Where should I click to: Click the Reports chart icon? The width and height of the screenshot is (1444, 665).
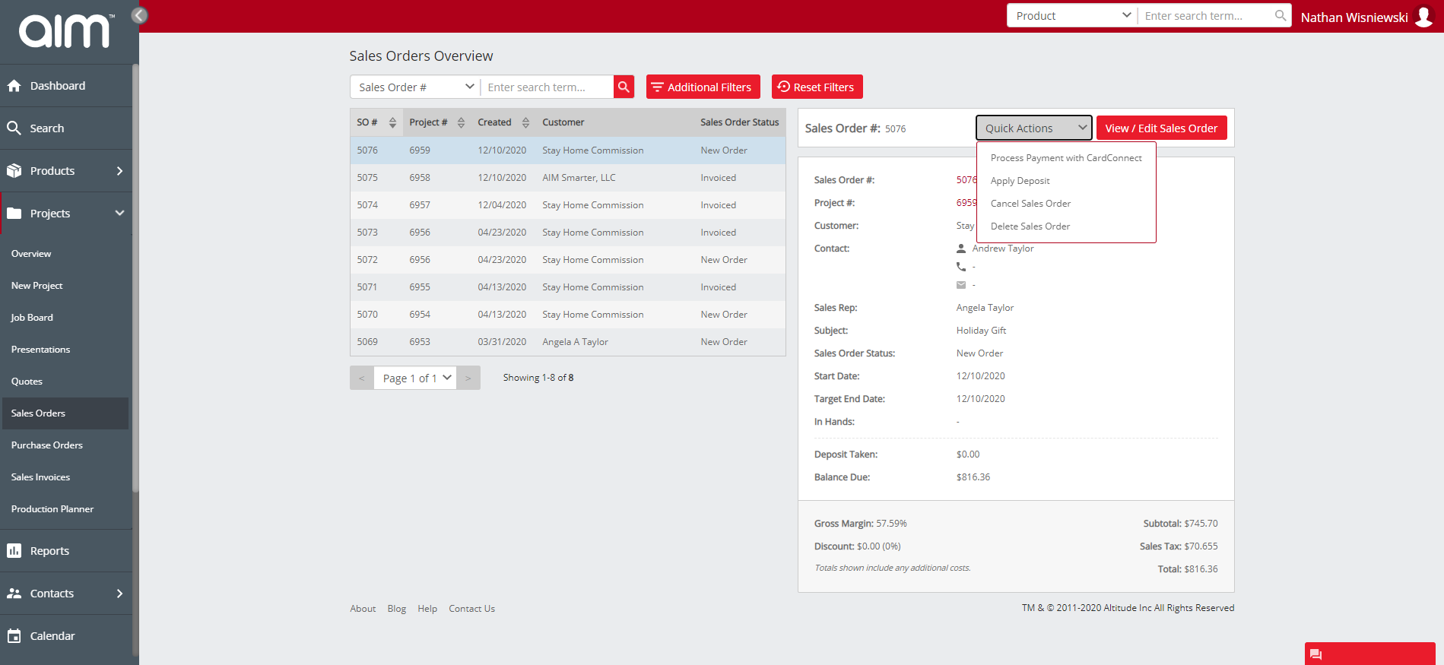(14, 551)
